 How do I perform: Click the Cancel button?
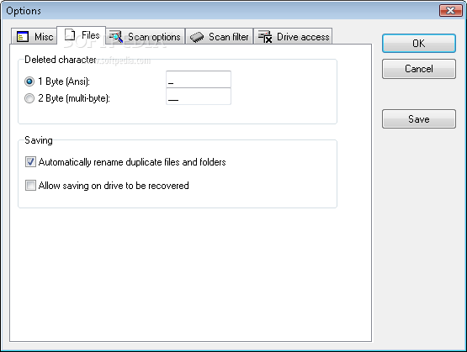[419, 69]
